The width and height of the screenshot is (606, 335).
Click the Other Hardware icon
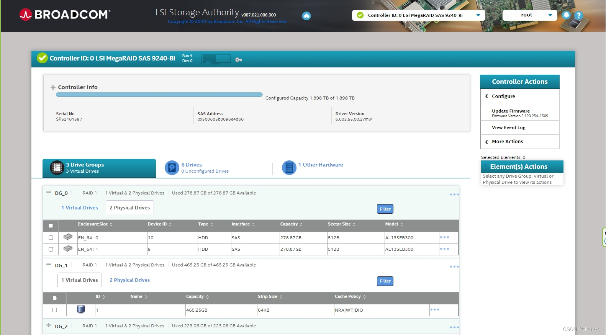tap(289, 168)
